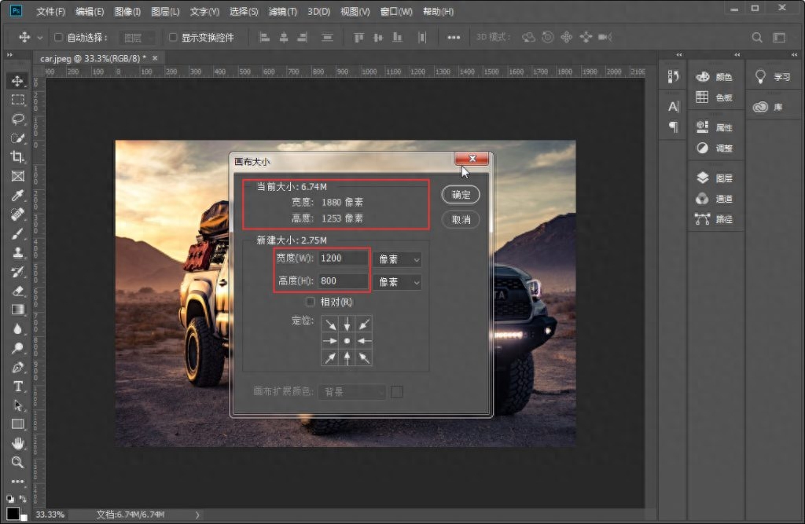Viewport: 805px width, 524px height.
Task: Toggle the 自动选择 checkbox
Action: pos(58,37)
